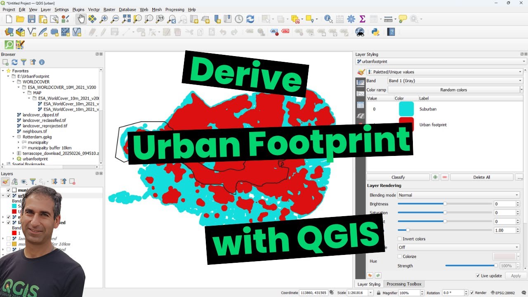Filter the Browser panel tree
Viewport: 528px width, 297px height.
(24, 62)
